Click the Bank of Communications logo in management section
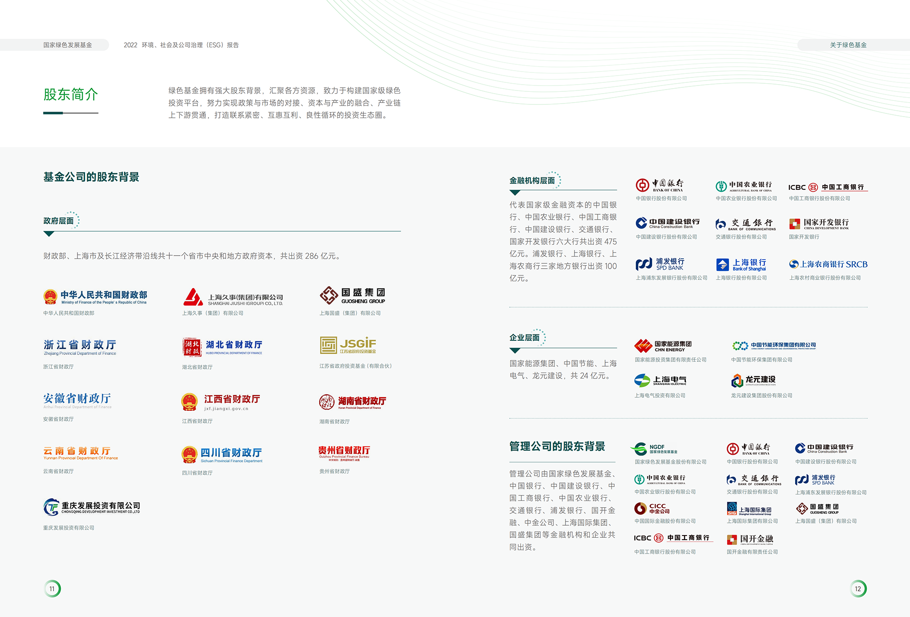The image size is (910, 617). pyautogui.click(x=754, y=480)
